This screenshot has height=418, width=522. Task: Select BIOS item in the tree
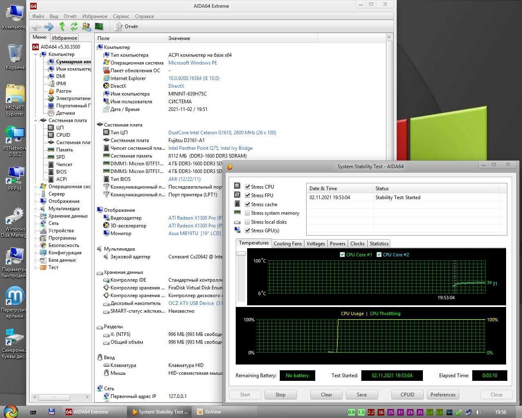point(57,172)
